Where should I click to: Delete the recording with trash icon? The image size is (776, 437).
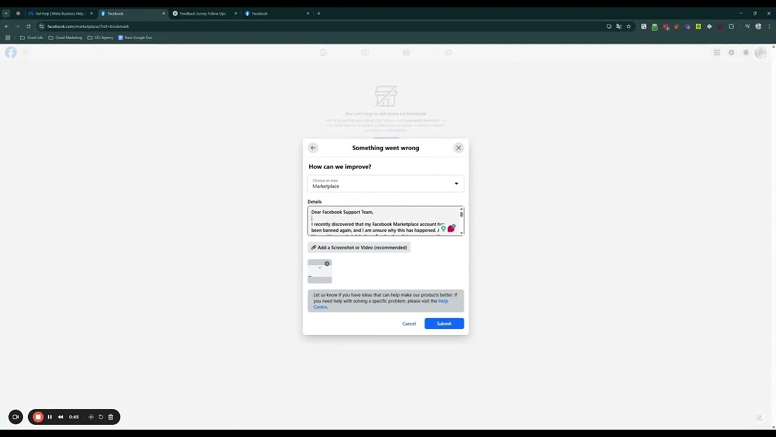[x=110, y=417]
